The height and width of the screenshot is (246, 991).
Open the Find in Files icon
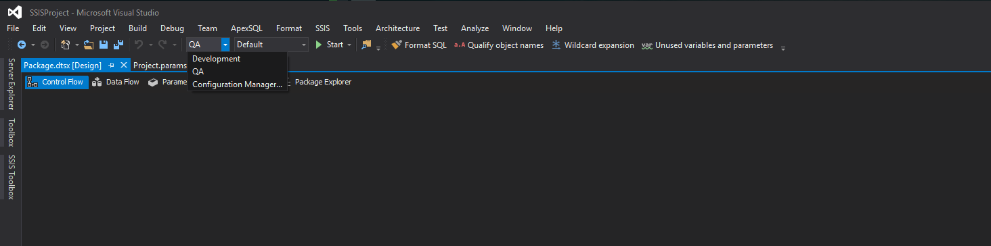[x=366, y=45]
